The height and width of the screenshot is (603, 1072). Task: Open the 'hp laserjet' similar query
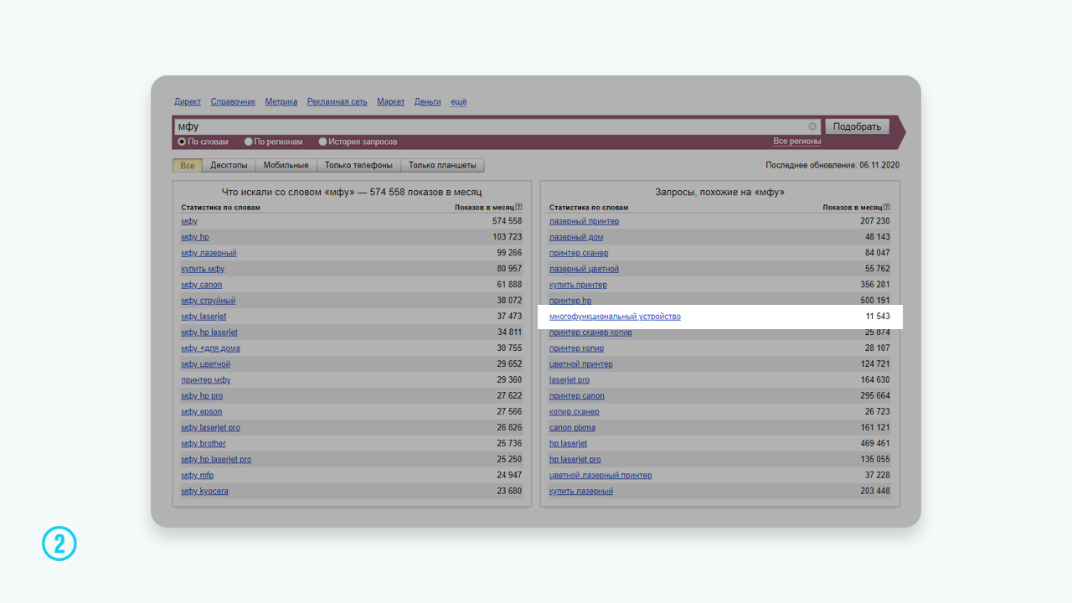[569, 444]
